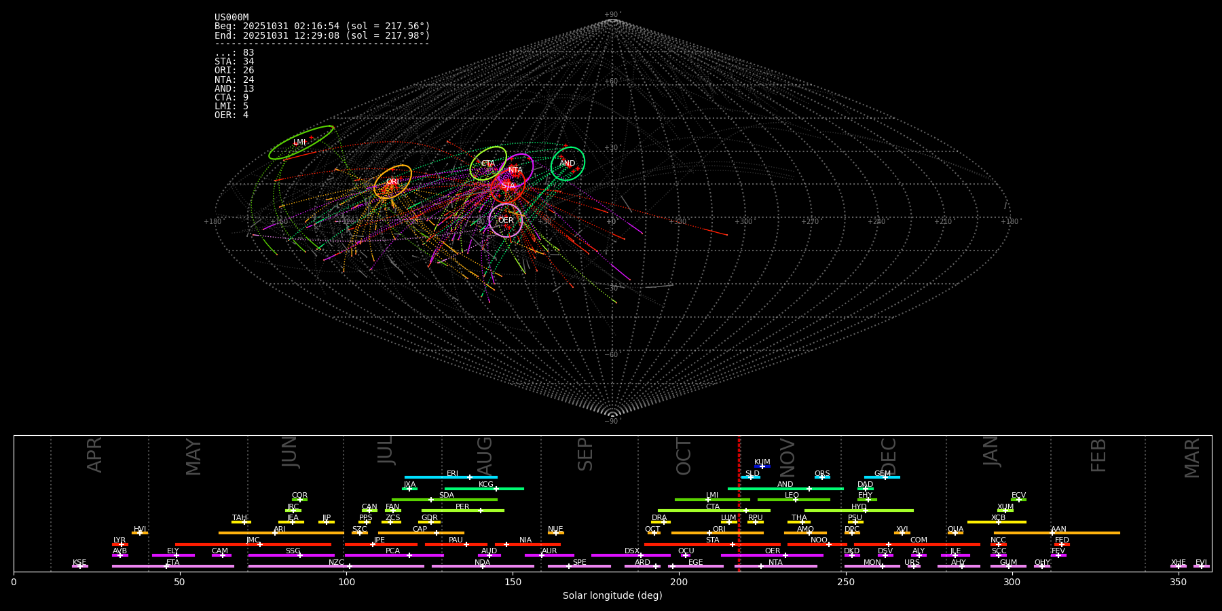Screen dimensions: 1222x611
Task: Click the 'STA: 34' legend count line
Action: tap(234, 62)
